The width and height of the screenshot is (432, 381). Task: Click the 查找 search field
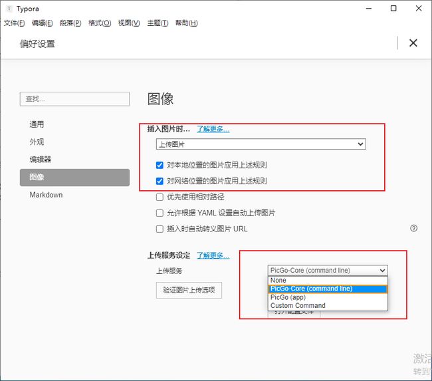(x=74, y=99)
